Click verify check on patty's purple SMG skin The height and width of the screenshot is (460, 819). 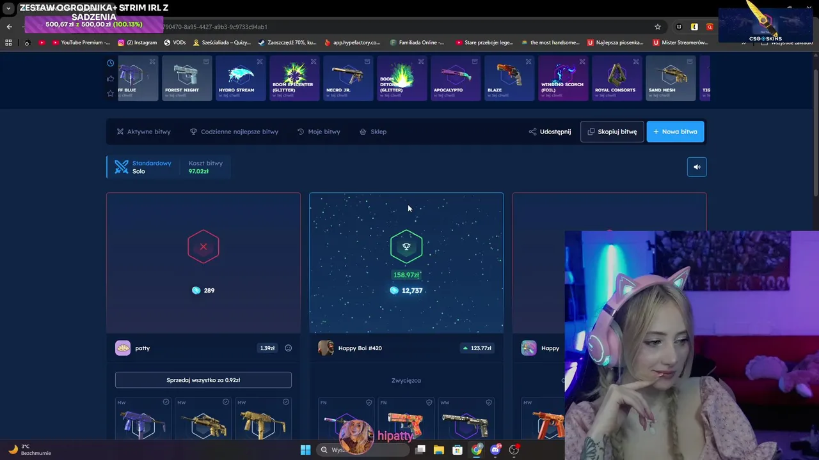166,402
